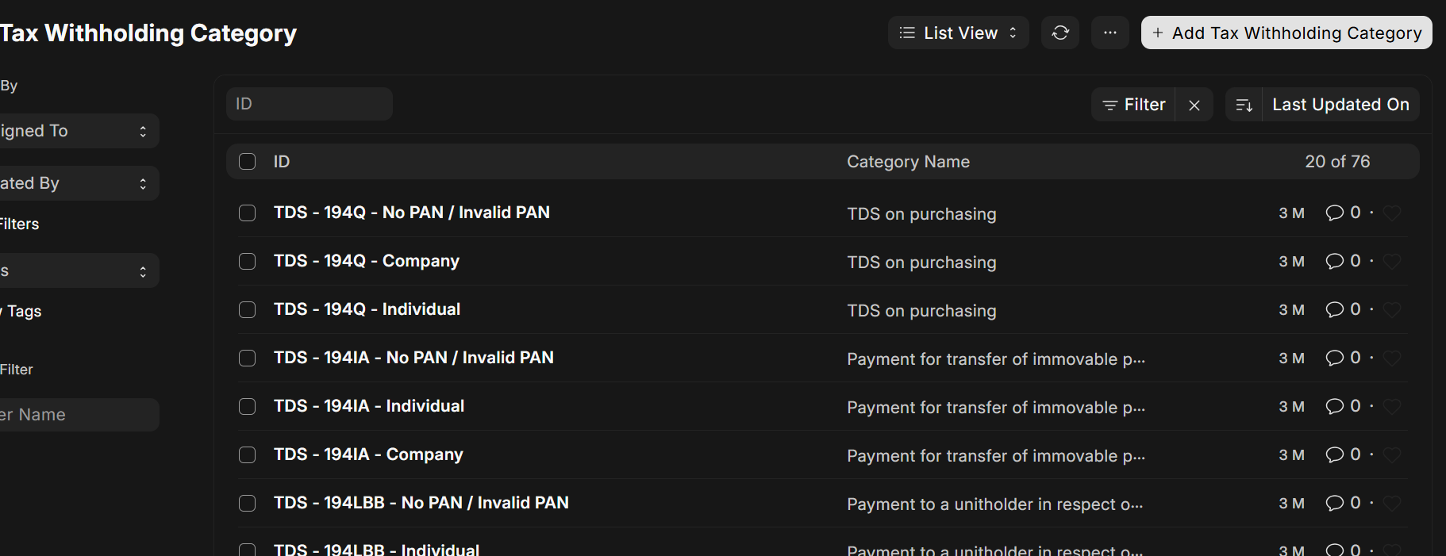The height and width of the screenshot is (556, 1446).
Task: Click Add Tax Withholding Category button
Action: (1286, 33)
